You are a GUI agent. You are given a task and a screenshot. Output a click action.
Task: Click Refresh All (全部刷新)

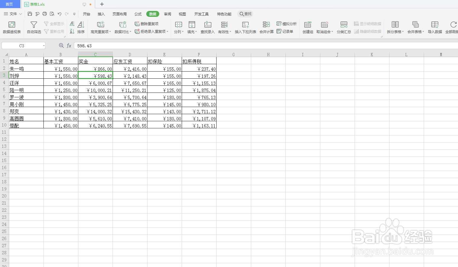(x=452, y=27)
